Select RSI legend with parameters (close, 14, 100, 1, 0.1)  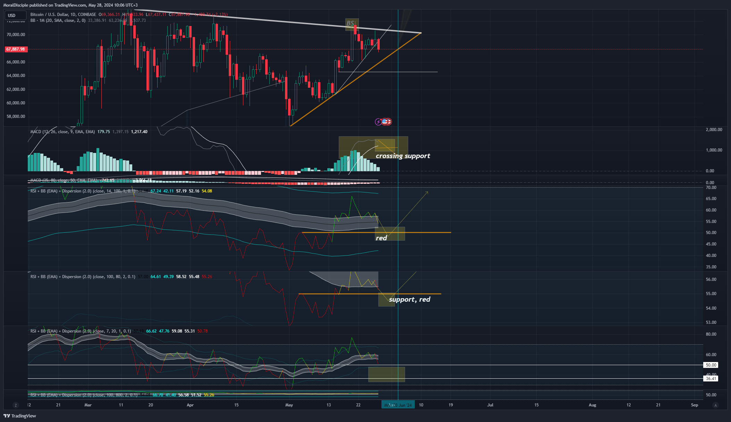[83, 191]
